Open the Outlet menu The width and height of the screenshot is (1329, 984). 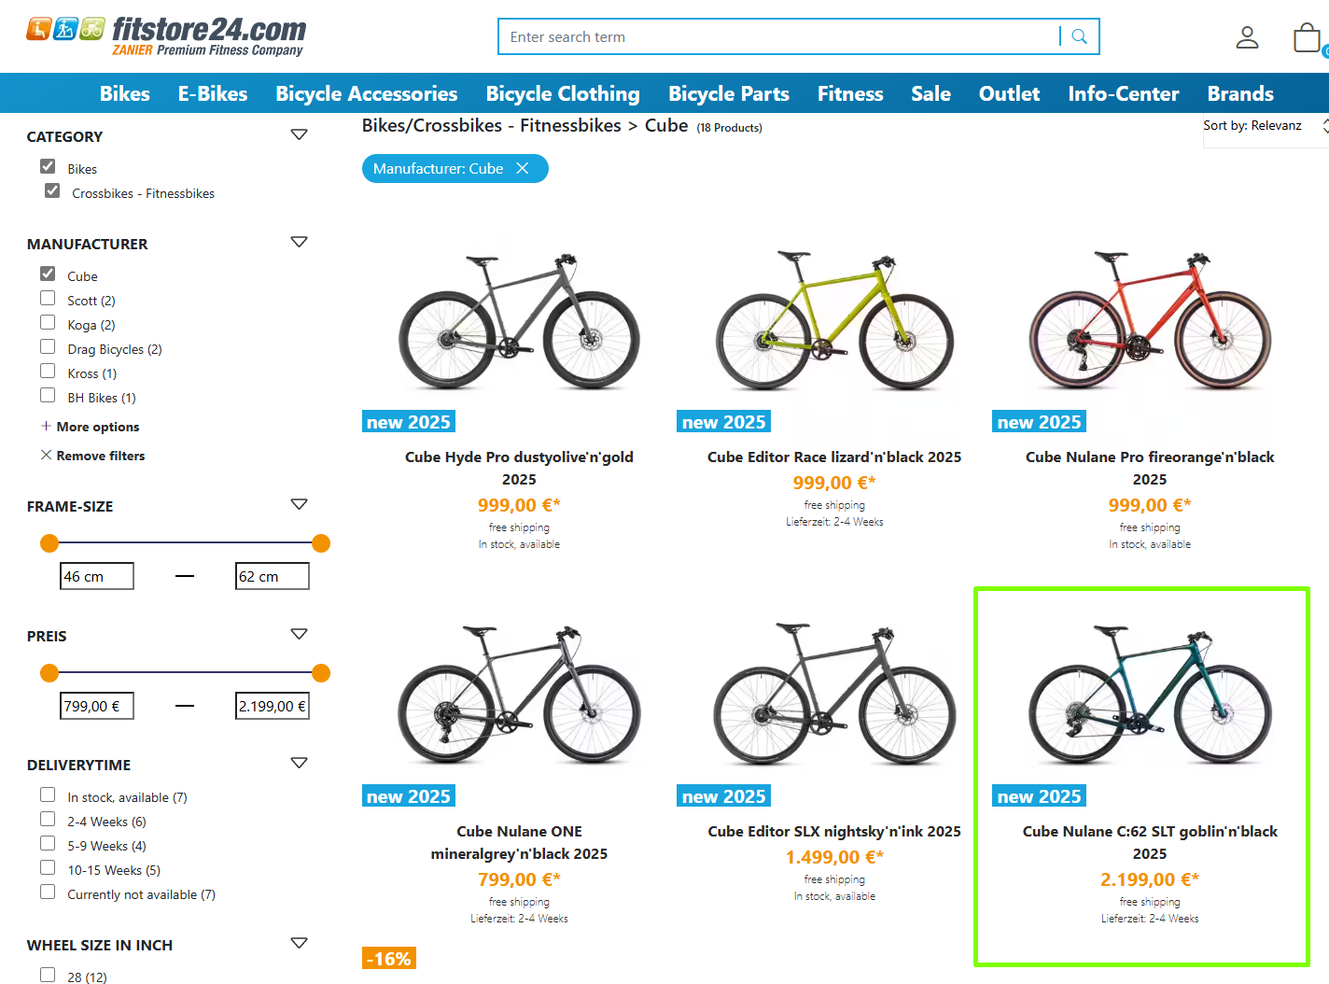[x=1009, y=93]
